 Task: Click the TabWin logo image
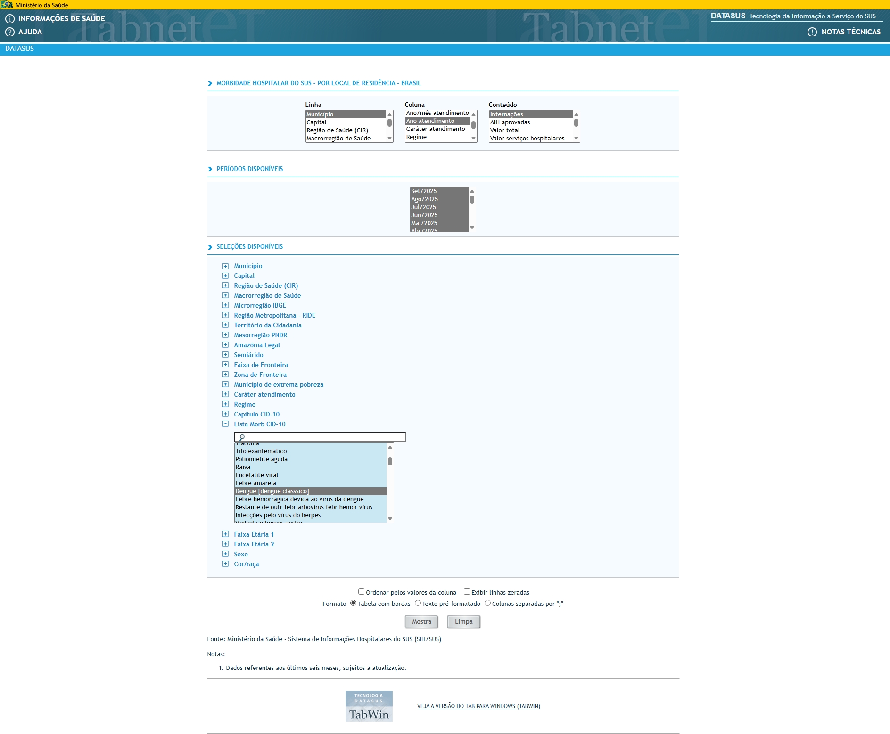(x=369, y=706)
